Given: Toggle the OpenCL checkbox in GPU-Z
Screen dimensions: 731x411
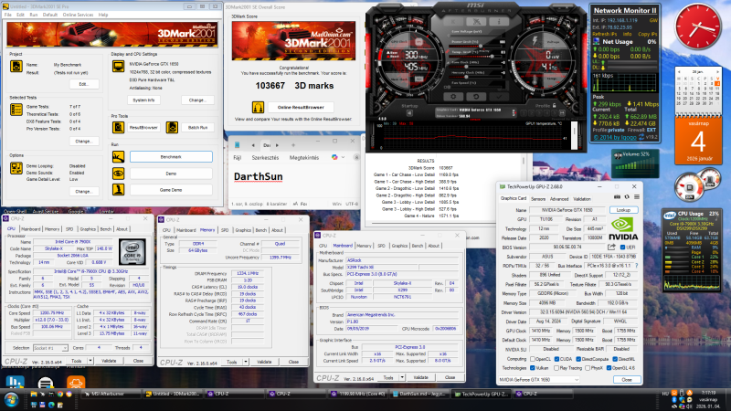Looking at the screenshot, I should tap(533, 359).
